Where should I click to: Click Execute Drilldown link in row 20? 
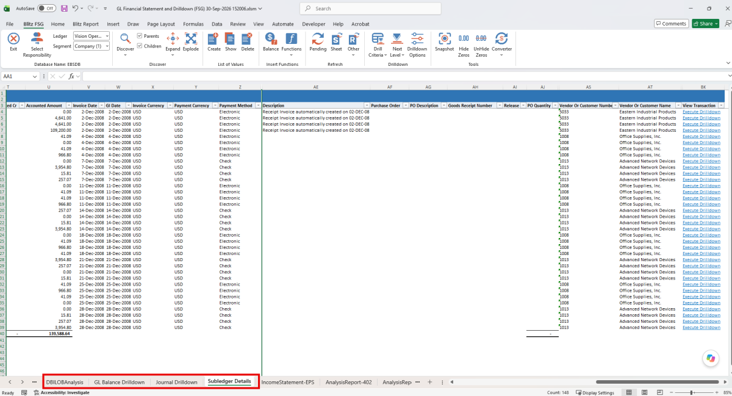coord(701,211)
